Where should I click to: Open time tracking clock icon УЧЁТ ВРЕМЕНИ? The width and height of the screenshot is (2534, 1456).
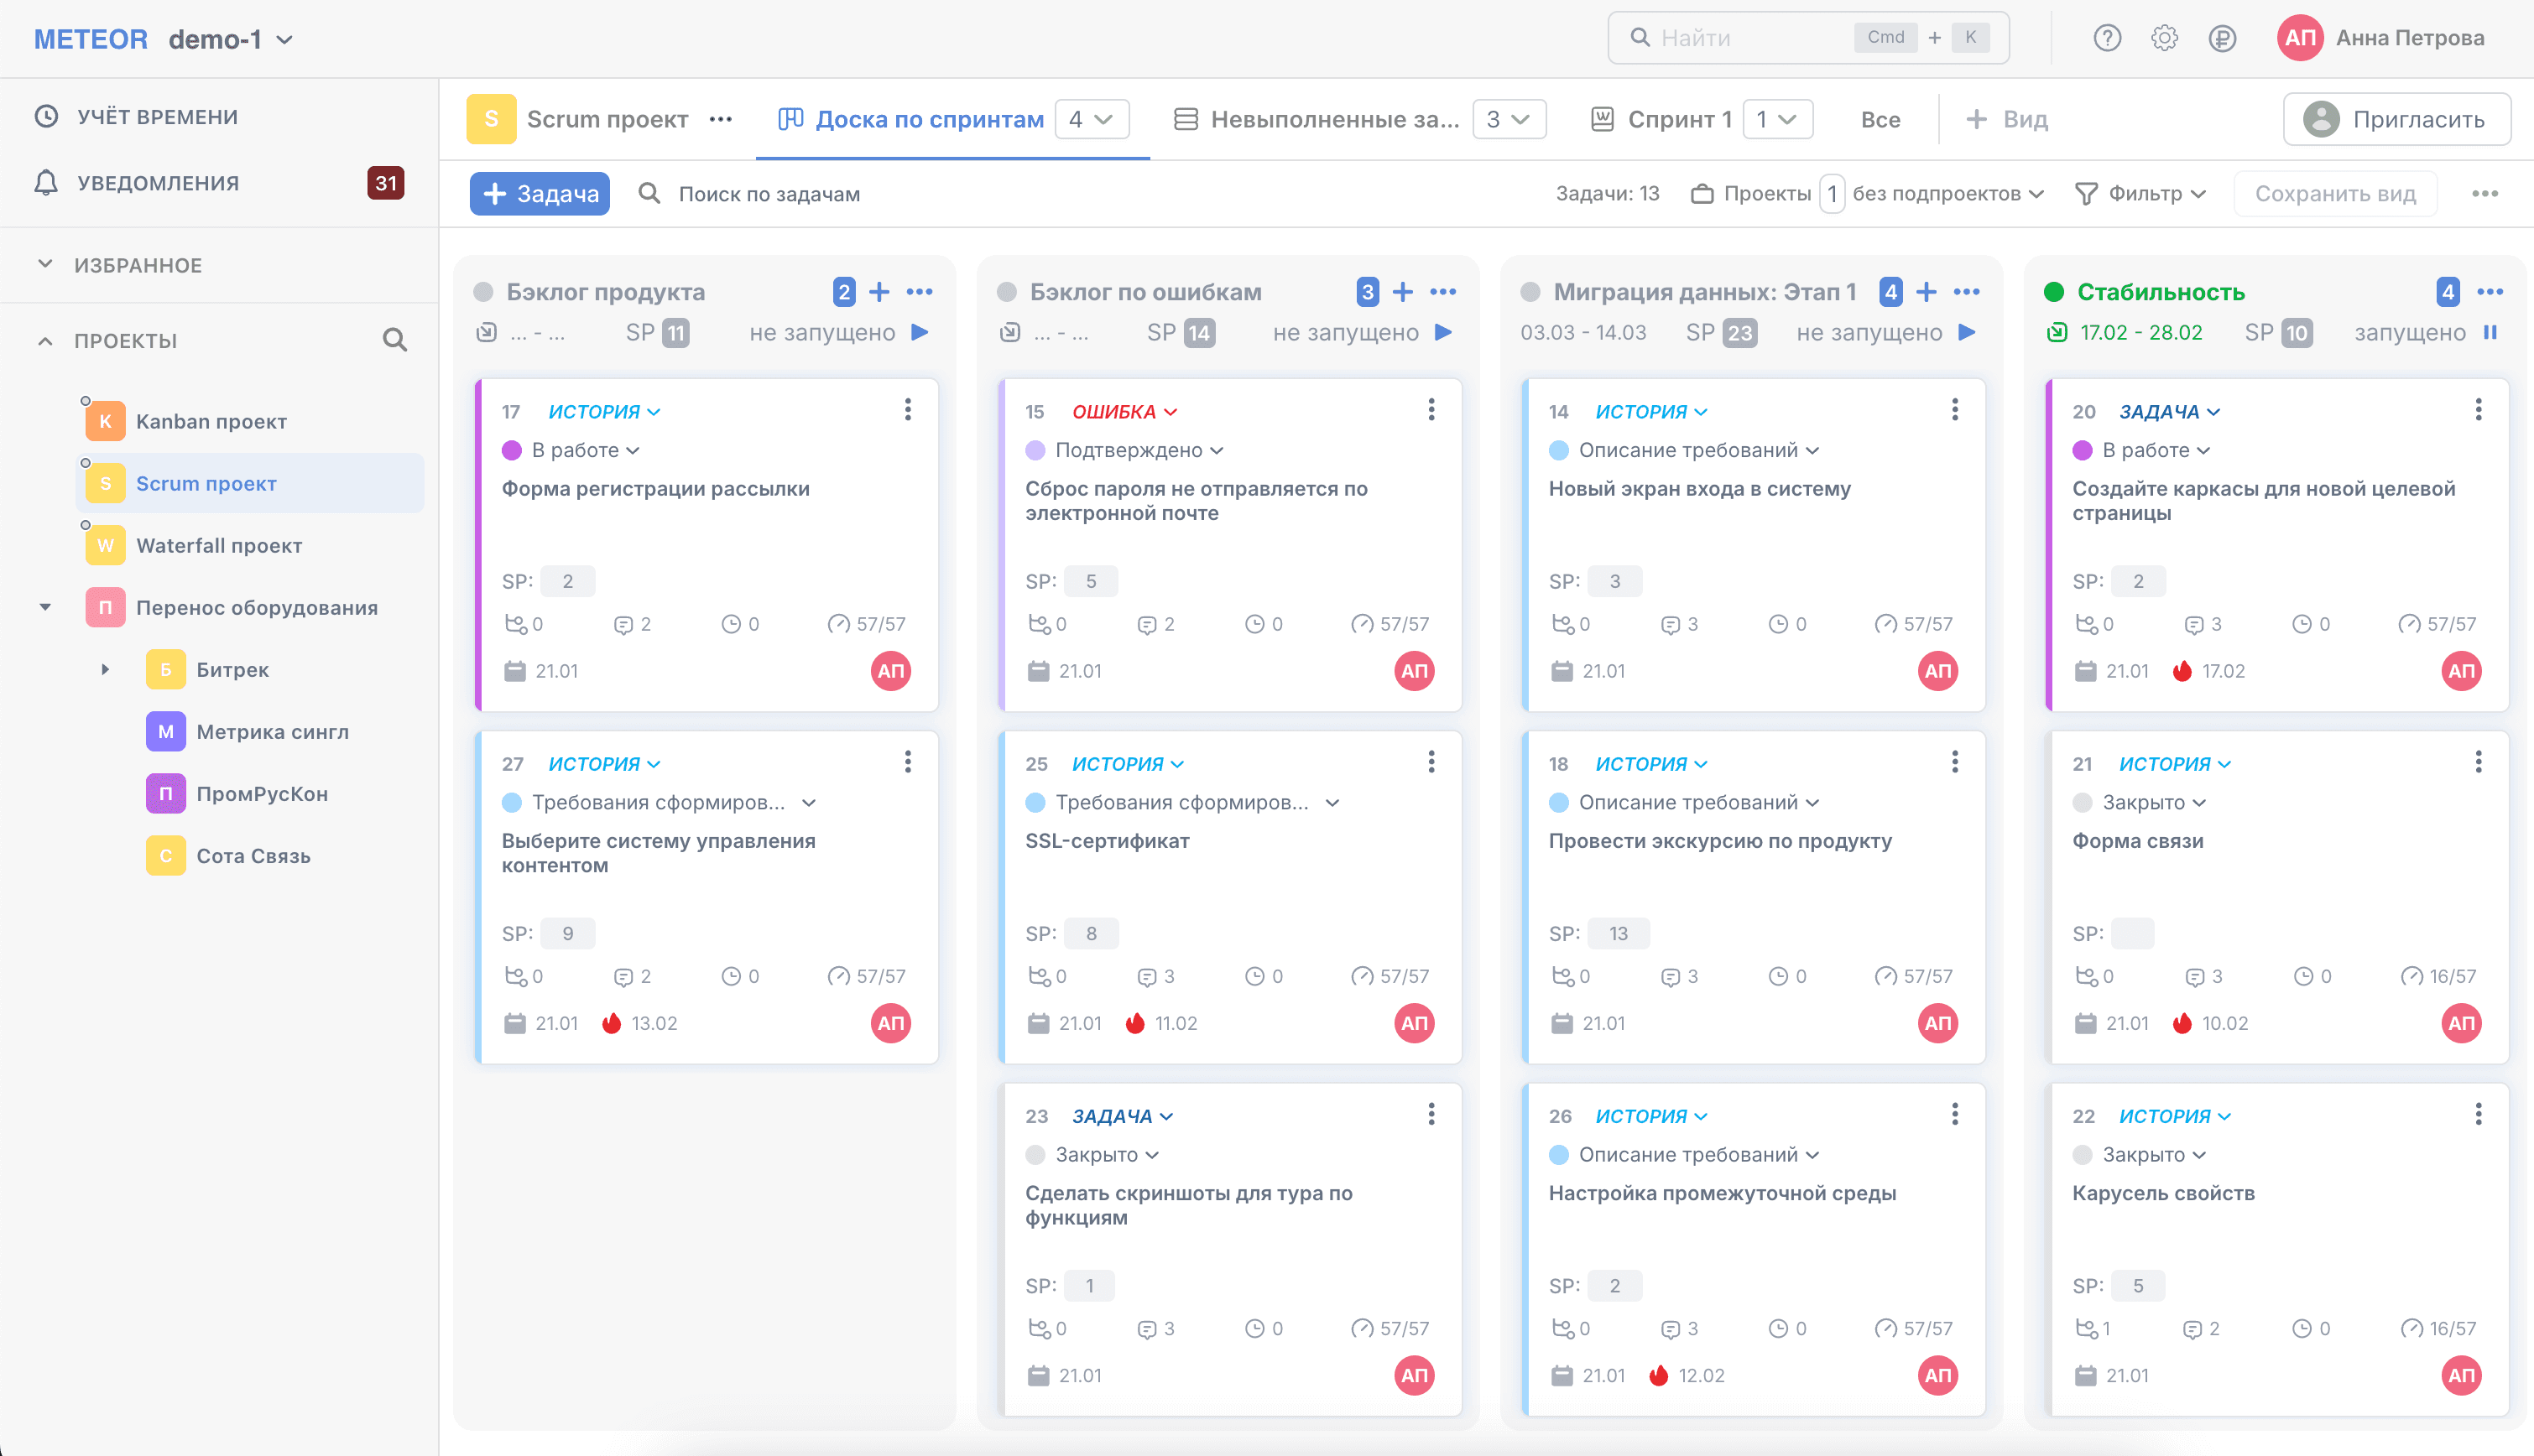46,116
